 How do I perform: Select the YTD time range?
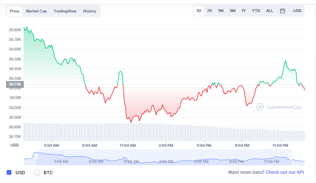(x=256, y=11)
